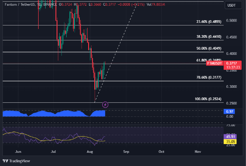Viewport: 246px width, 166px height.
Task: Select the 38.20% (0.4410) Fibonacci level
Action: coord(209,36)
